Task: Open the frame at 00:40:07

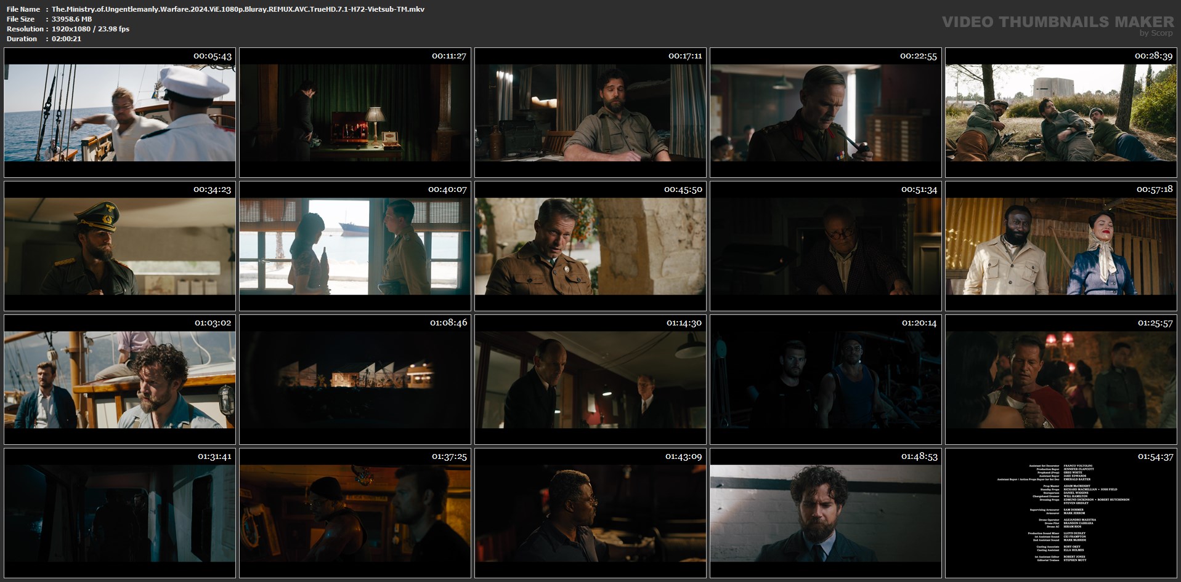Action: click(x=355, y=246)
